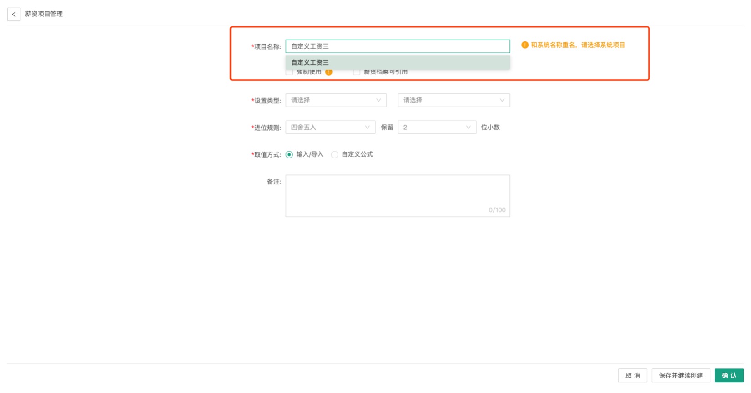Click the orange warning icon by duplicate-name message
This screenshot has height=393, width=751.
click(x=525, y=45)
